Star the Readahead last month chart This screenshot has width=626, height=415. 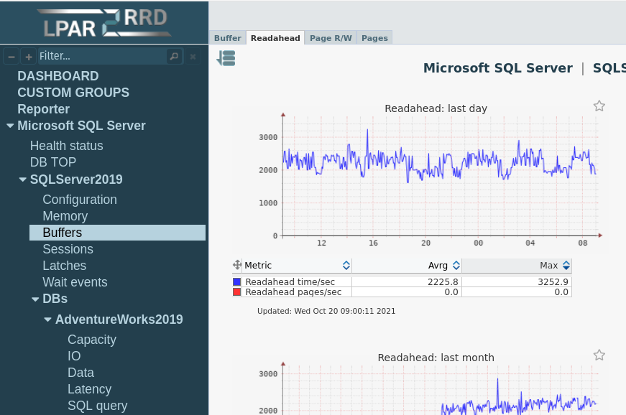pyautogui.click(x=599, y=355)
